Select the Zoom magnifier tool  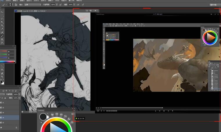click(2, 77)
